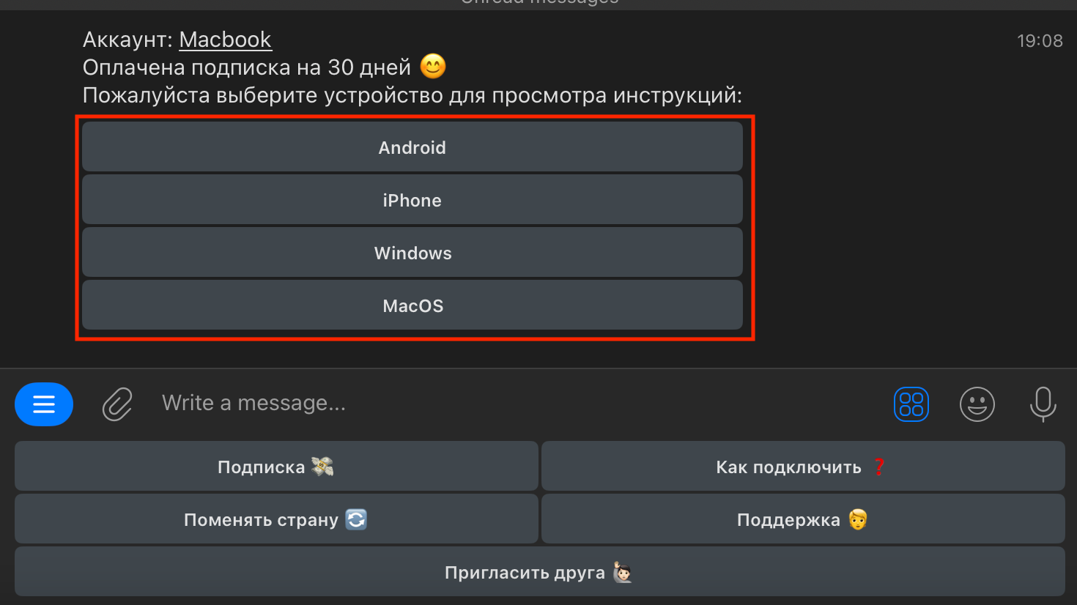This screenshot has width=1077, height=605.
Task: Tap the Подписка keyboard button
Action: [x=276, y=467]
